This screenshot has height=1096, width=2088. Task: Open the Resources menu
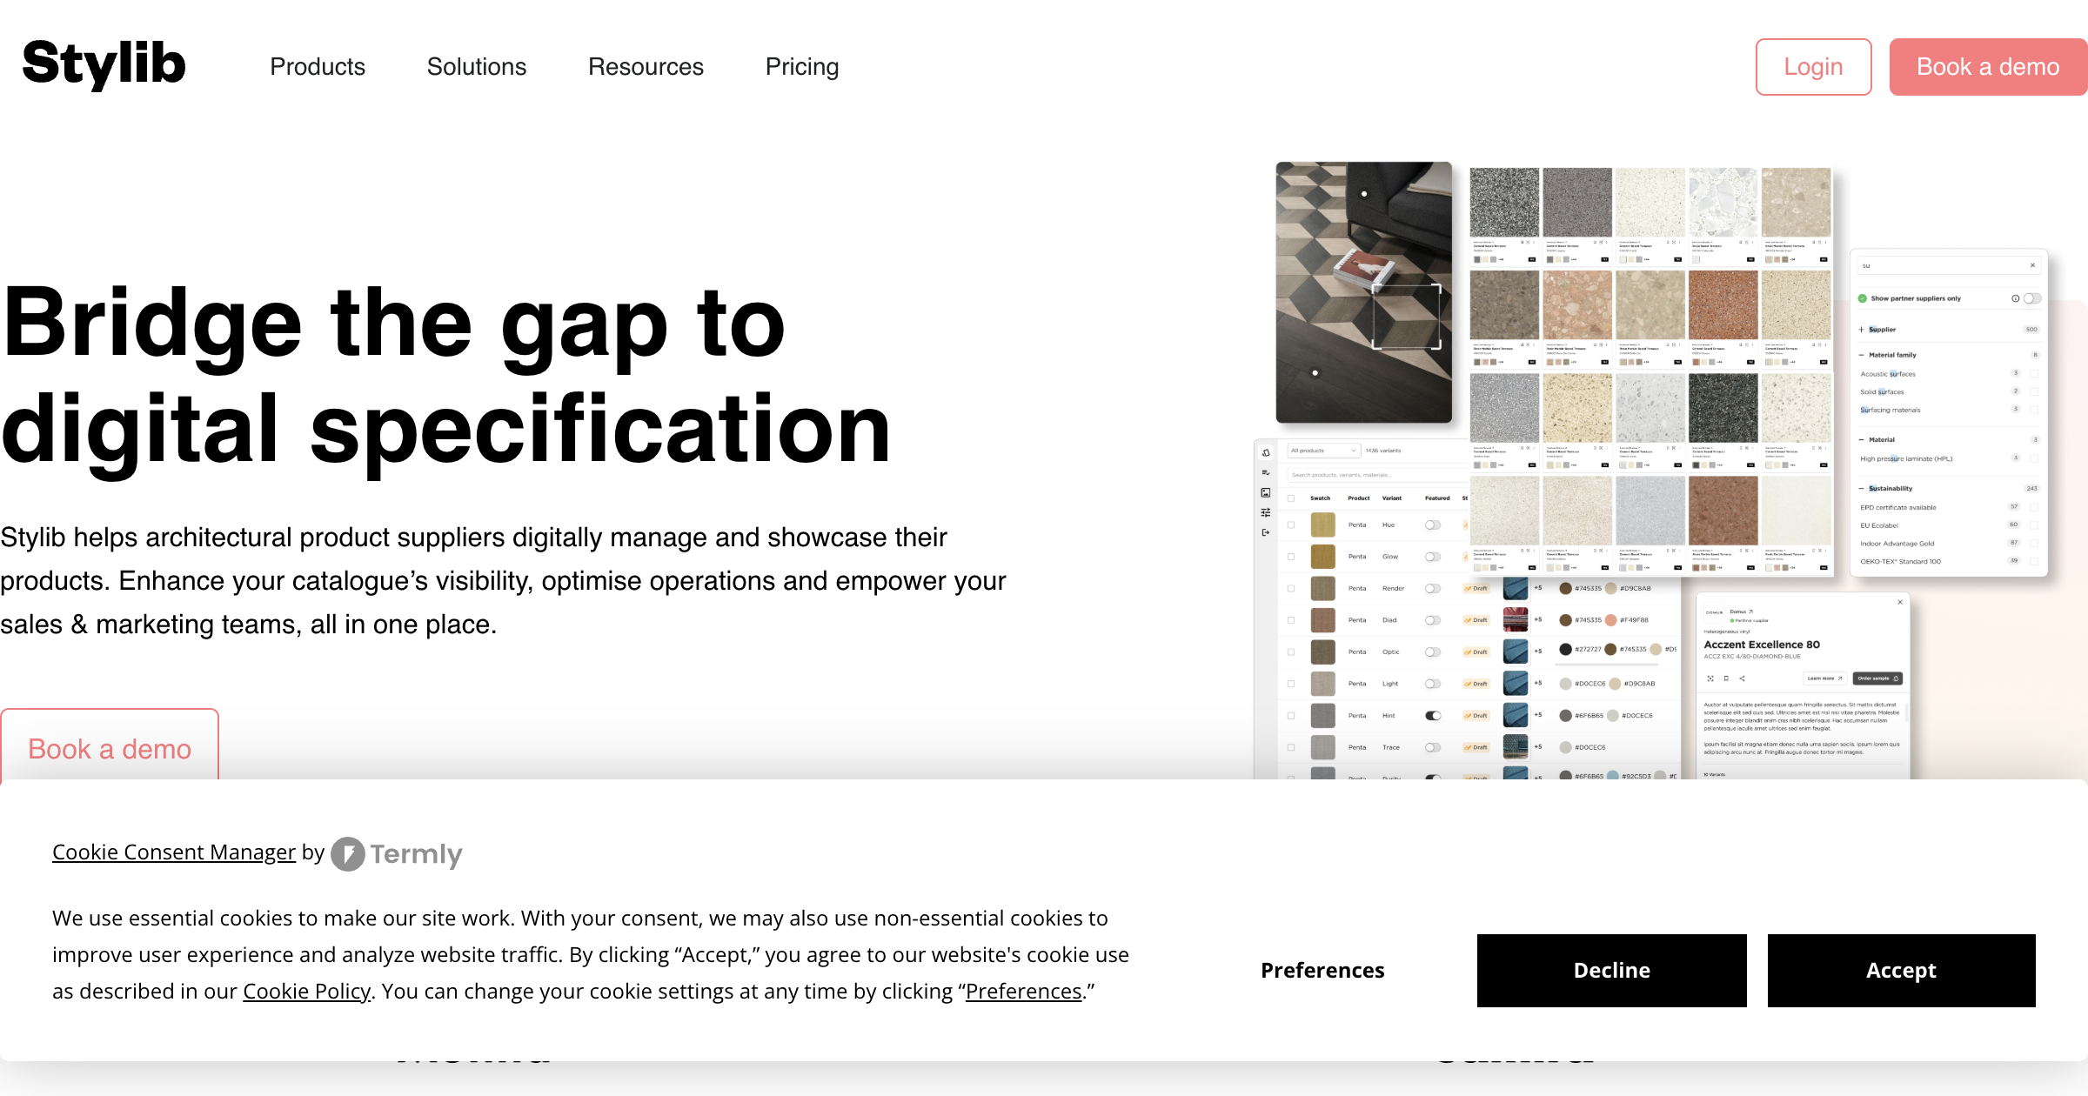coord(646,67)
